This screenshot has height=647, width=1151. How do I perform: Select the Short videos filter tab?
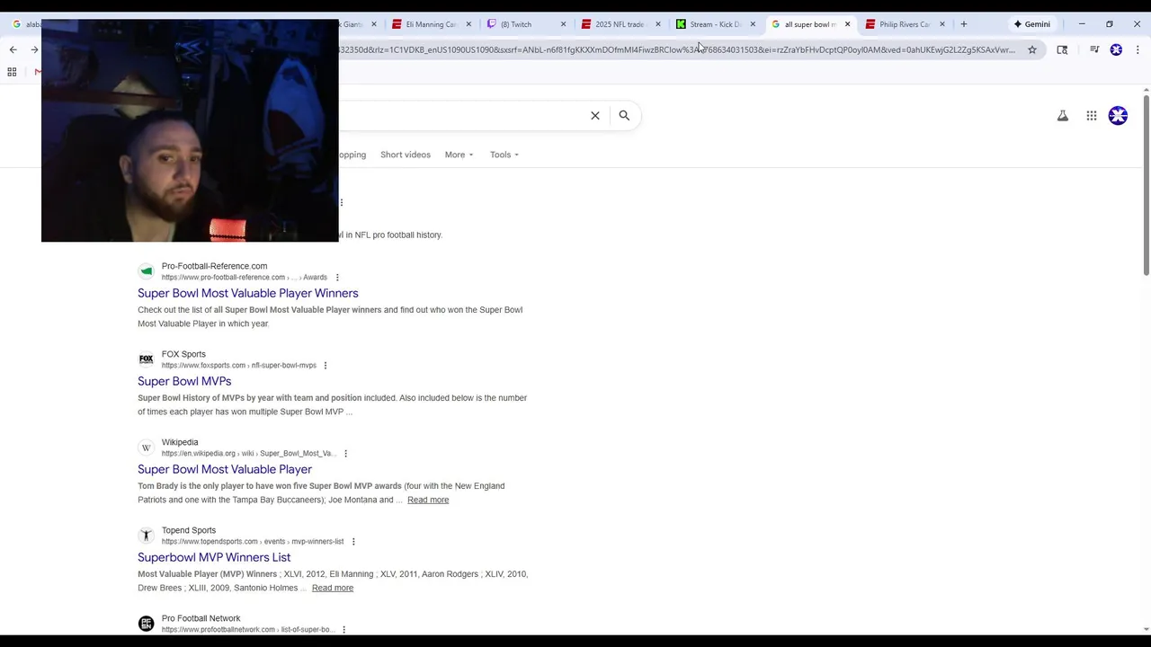[406, 155]
